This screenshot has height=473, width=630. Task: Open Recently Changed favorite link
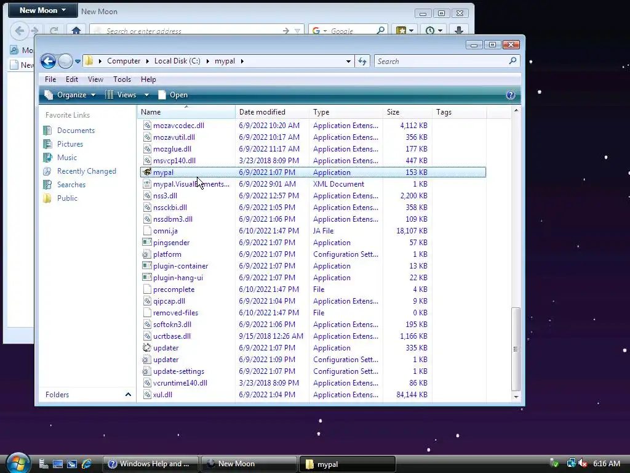[x=86, y=171]
